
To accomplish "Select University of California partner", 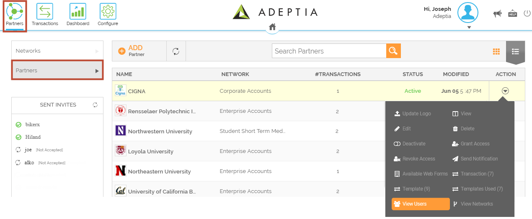I will pyautogui.click(x=162, y=191).
